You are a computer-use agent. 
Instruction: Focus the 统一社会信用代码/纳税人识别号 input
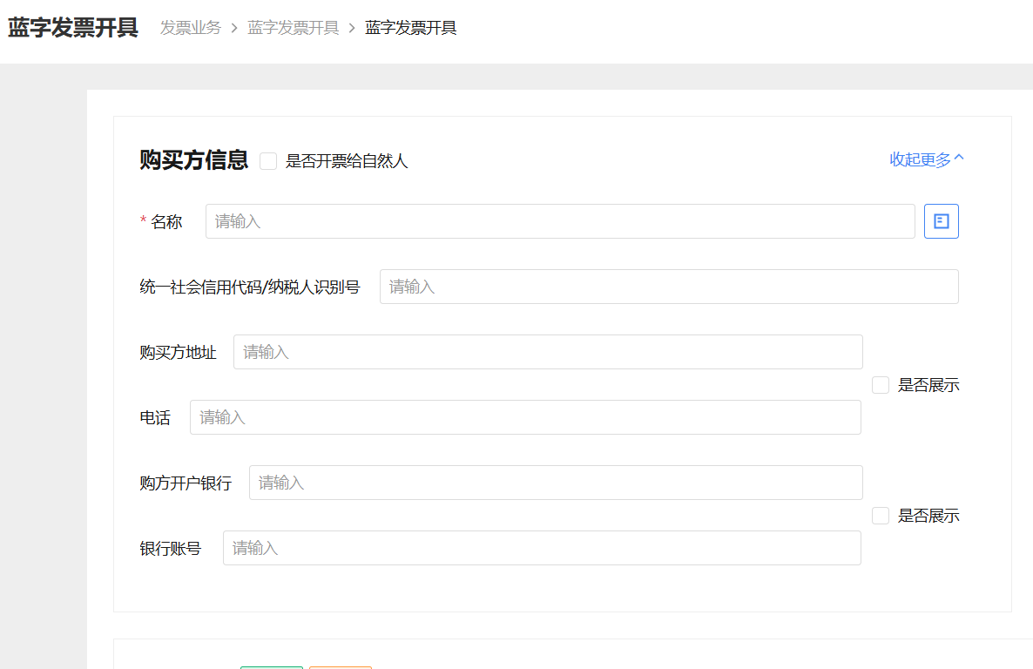[x=669, y=287]
